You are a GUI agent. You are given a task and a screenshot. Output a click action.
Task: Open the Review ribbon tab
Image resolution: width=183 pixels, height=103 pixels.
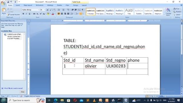tap(59, 5)
